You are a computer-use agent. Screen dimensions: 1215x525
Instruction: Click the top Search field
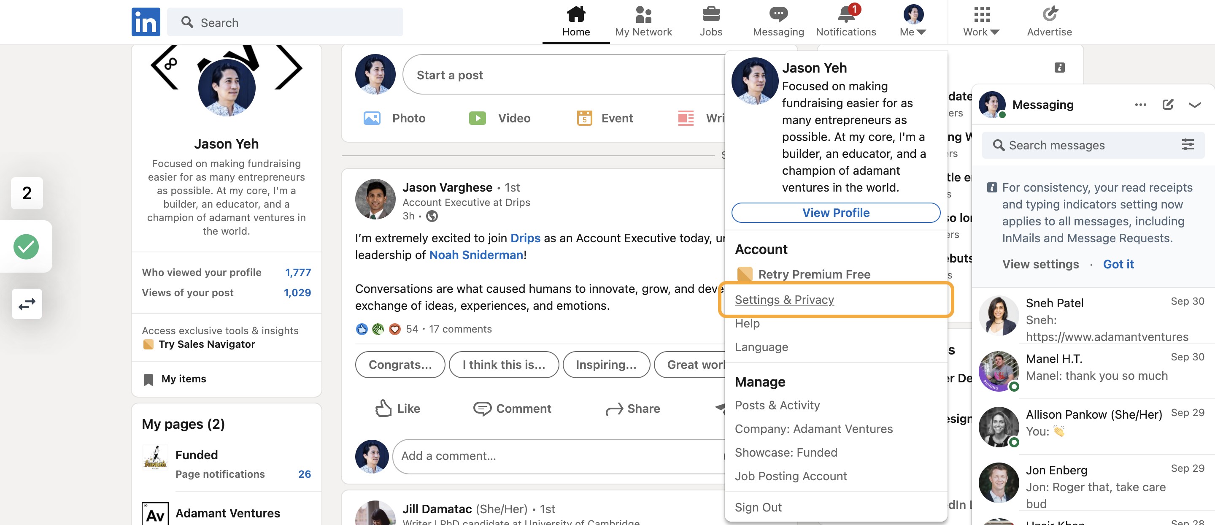coord(285,22)
